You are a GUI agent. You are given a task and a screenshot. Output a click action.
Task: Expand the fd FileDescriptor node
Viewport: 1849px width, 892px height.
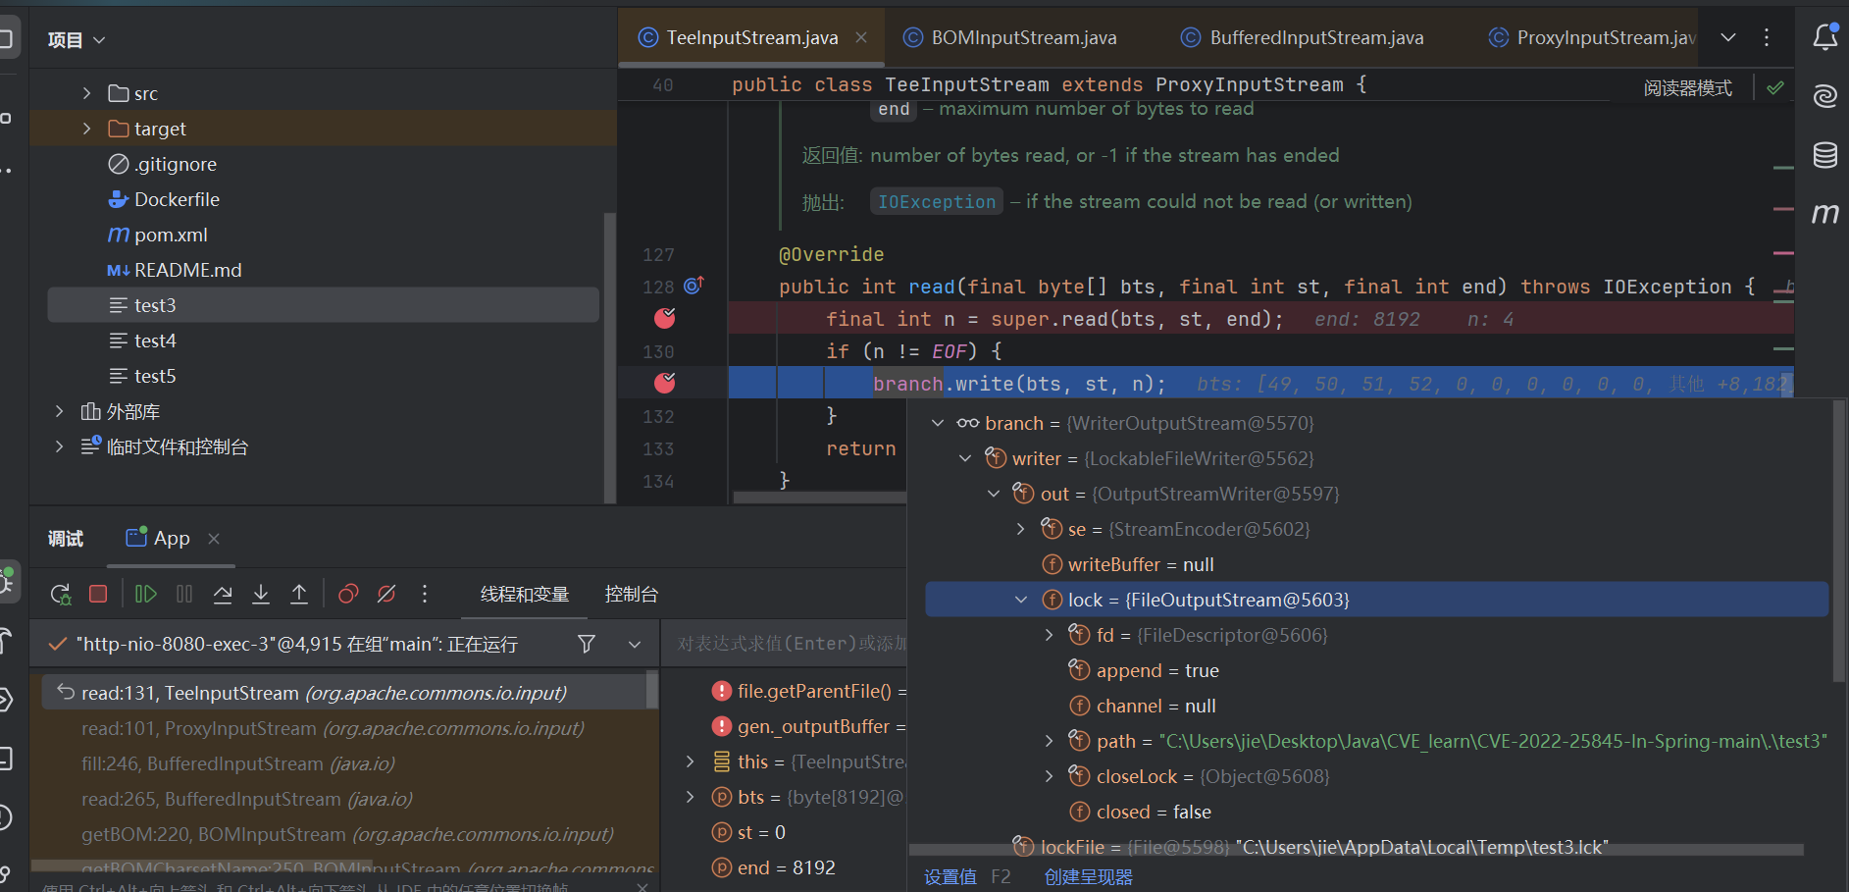1050,635
